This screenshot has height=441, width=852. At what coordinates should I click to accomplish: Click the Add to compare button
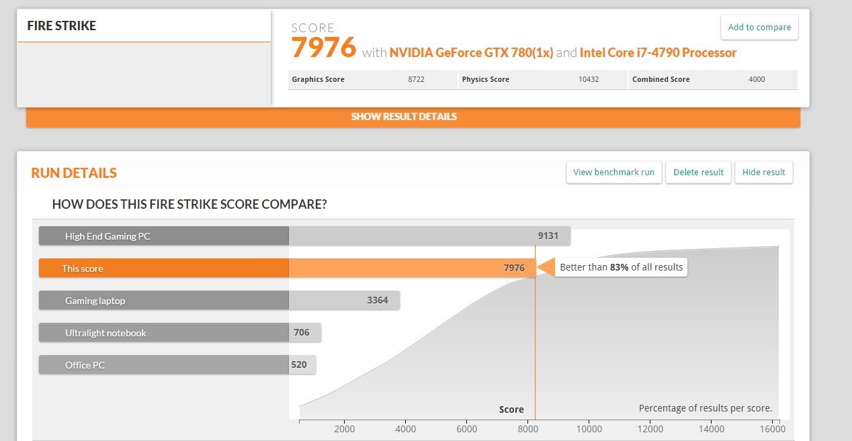[759, 28]
